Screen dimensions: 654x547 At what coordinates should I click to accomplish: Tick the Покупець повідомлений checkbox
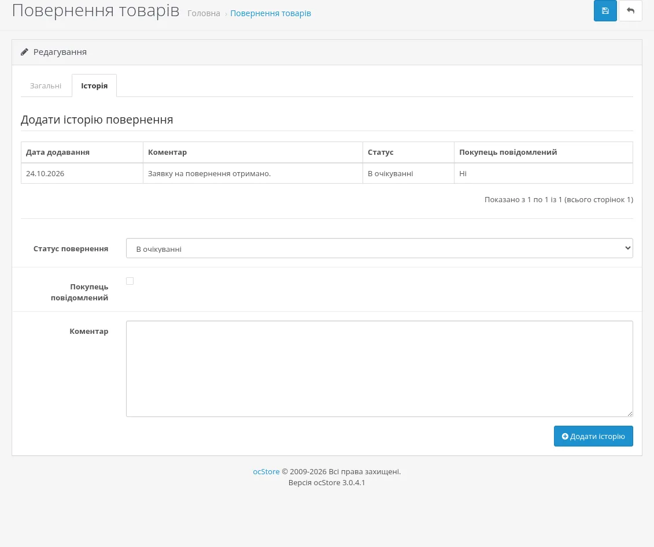130,281
